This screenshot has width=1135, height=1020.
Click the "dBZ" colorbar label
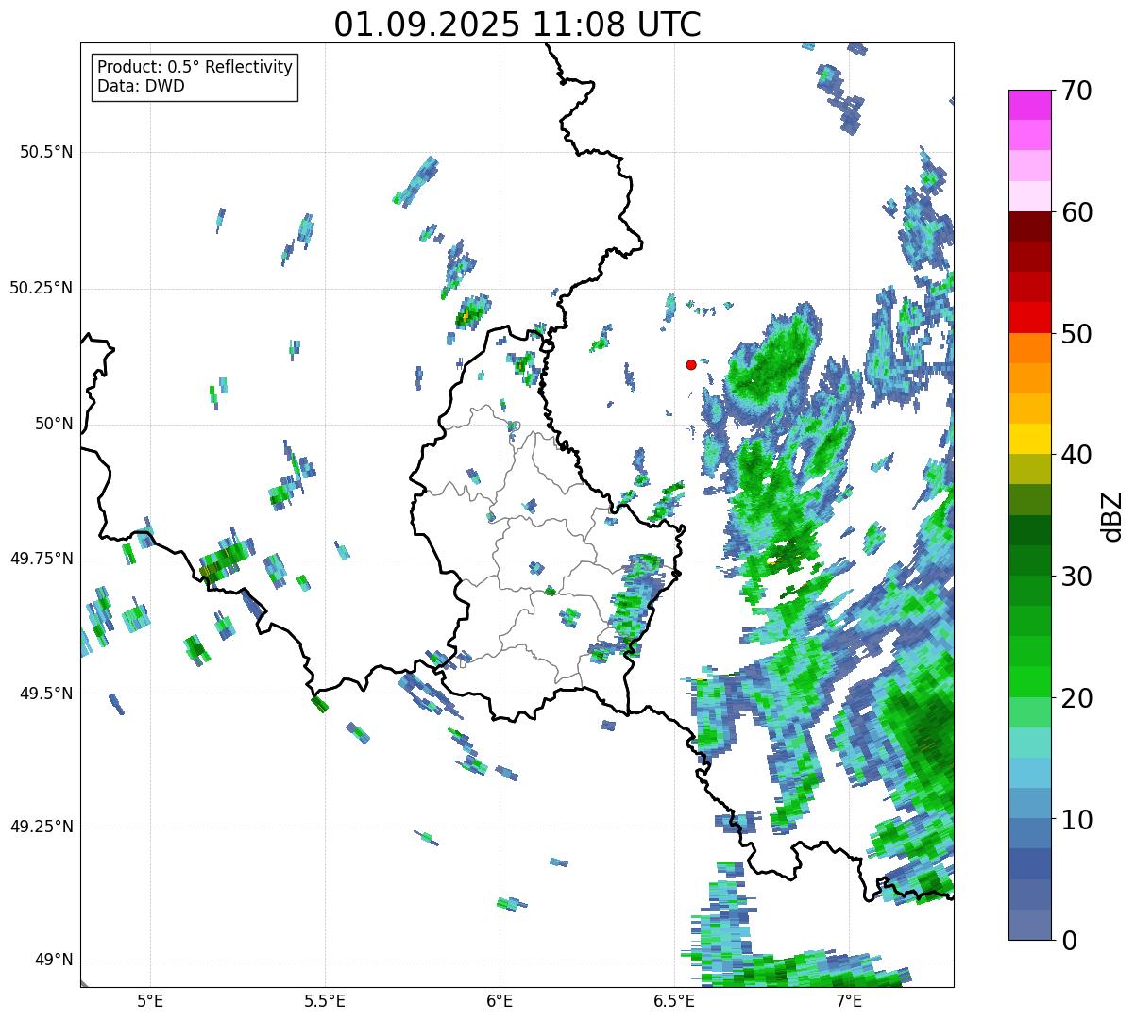tap(1112, 516)
